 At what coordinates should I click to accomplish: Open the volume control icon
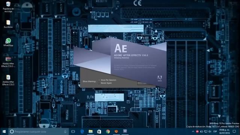coord(210,132)
